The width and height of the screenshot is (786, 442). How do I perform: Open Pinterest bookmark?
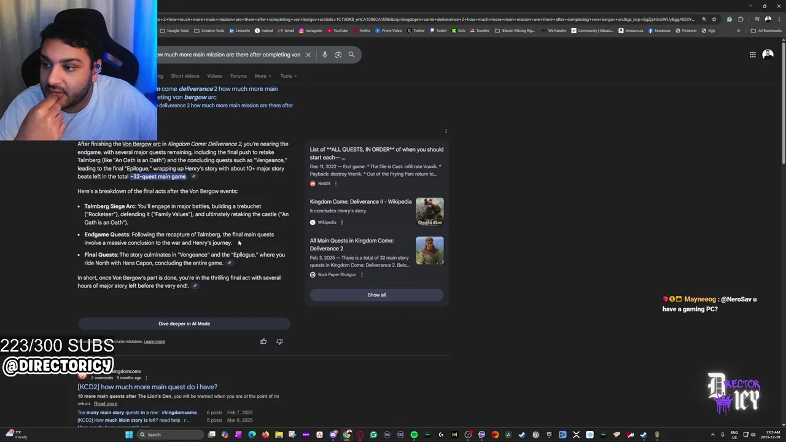pyautogui.click(x=686, y=31)
